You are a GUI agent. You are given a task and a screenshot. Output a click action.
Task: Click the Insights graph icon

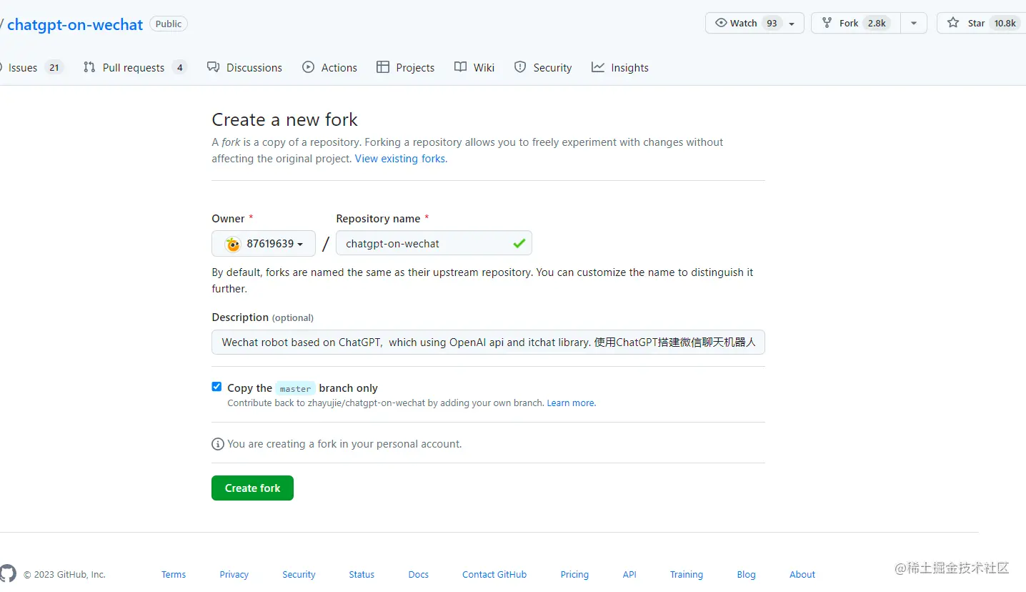[x=598, y=67]
